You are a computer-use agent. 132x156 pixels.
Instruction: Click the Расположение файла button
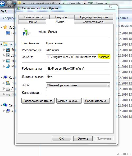(x=38, y=101)
